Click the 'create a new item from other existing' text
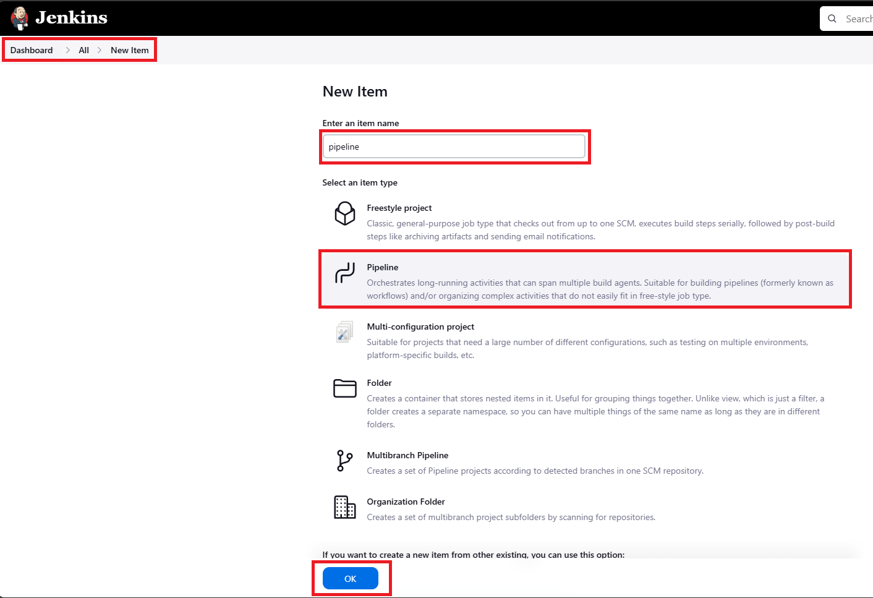The width and height of the screenshot is (873, 598). pos(474,554)
